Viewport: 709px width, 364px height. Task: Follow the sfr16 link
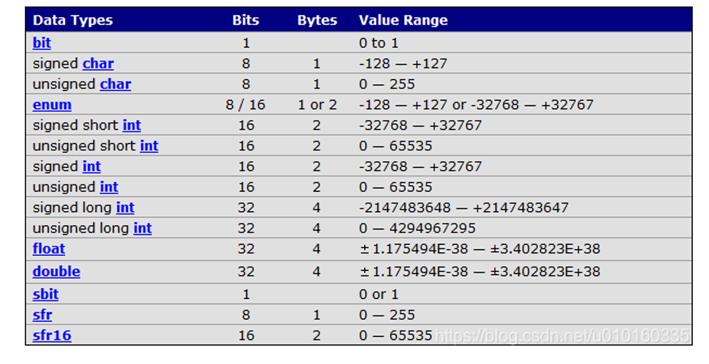click(52, 335)
